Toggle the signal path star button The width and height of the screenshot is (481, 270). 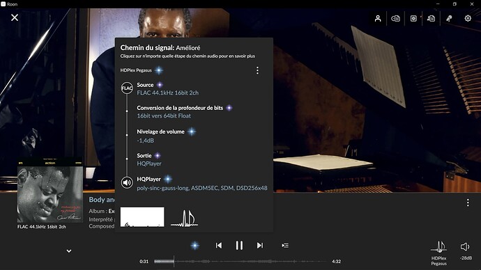[194, 246]
